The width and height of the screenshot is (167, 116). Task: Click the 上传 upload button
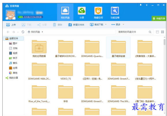pyautogui.click(x=11, y=25)
